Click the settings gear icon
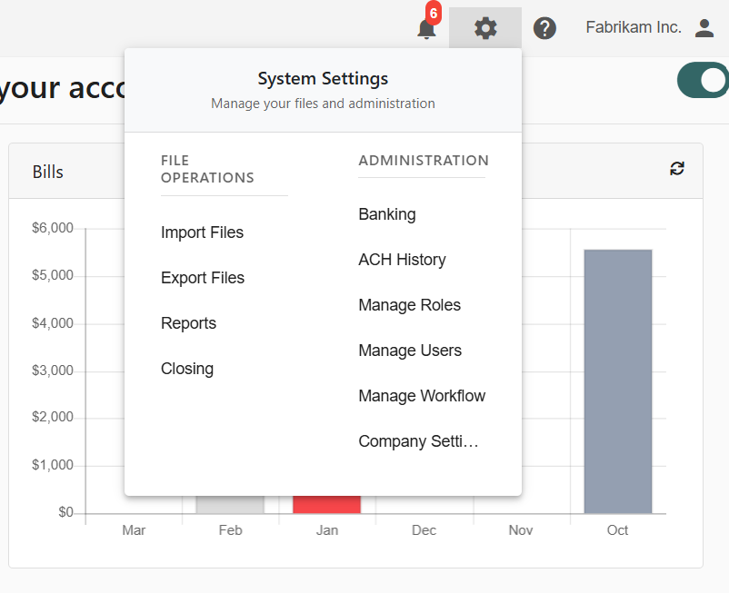Viewport: 729px width, 593px height. point(485,28)
